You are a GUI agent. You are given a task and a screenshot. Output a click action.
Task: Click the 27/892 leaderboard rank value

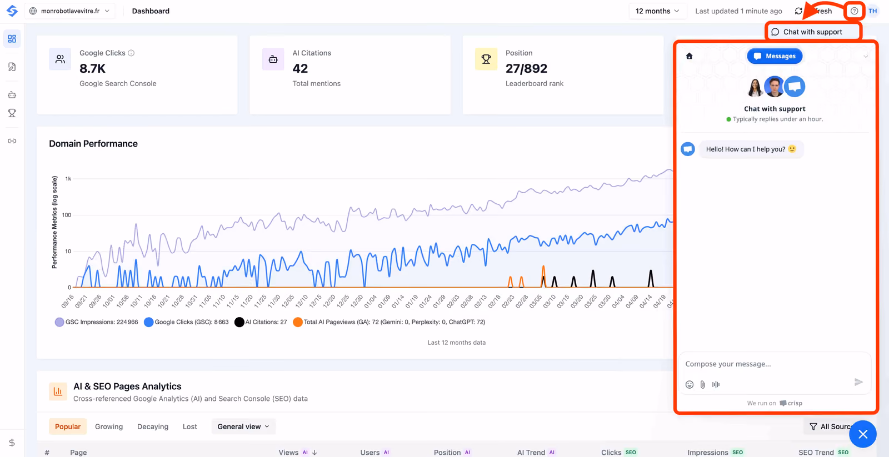coord(526,68)
